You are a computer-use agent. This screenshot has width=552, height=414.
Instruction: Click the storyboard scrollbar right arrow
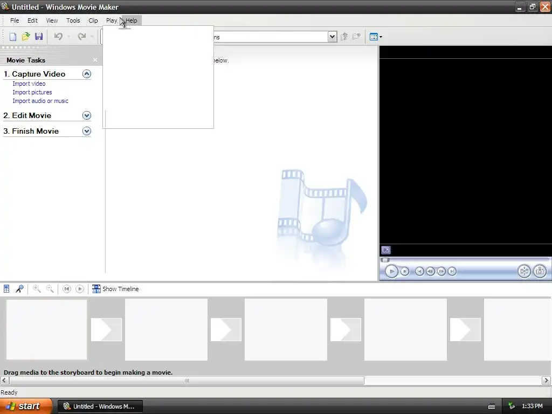click(x=546, y=381)
